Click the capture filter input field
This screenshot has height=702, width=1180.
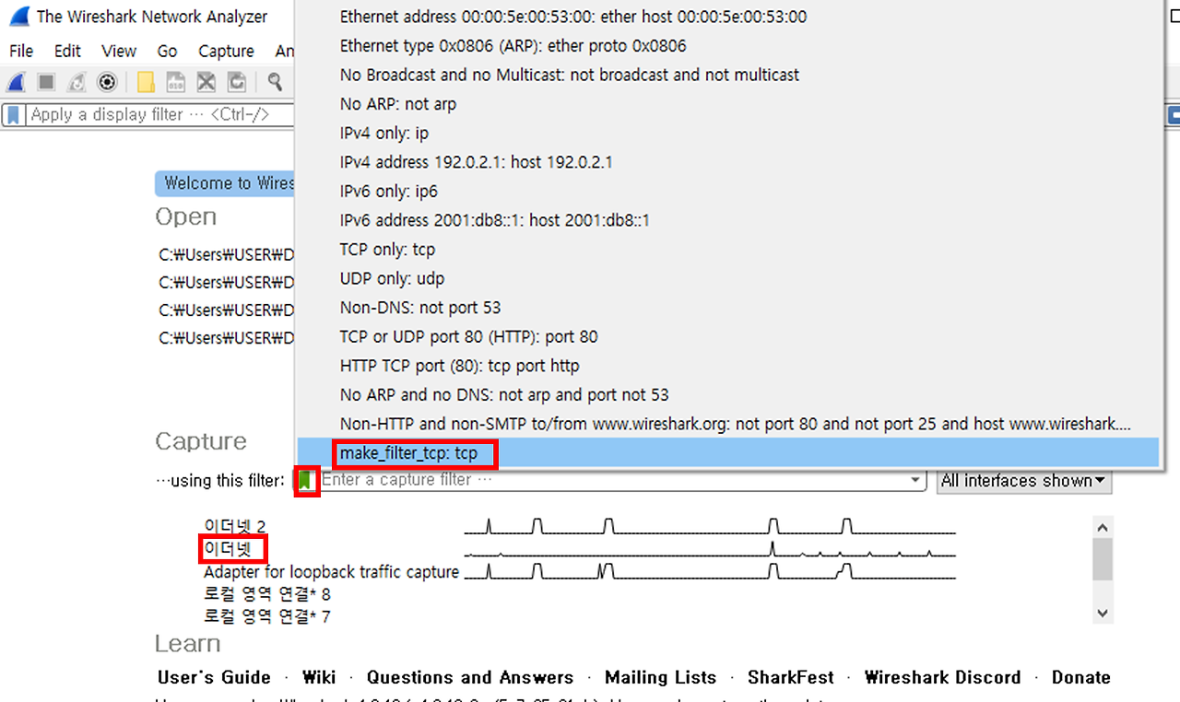coord(612,480)
